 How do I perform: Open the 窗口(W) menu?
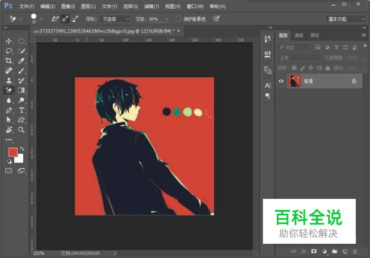pos(195,6)
